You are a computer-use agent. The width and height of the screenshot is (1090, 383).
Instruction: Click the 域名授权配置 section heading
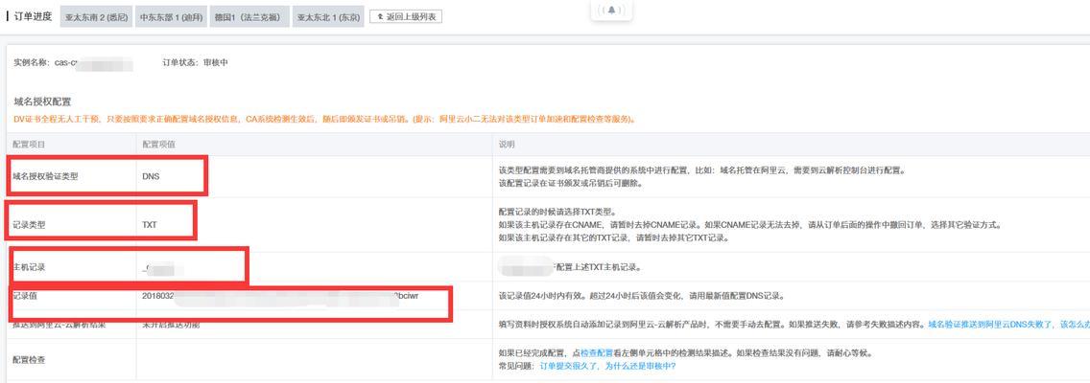tap(42, 102)
